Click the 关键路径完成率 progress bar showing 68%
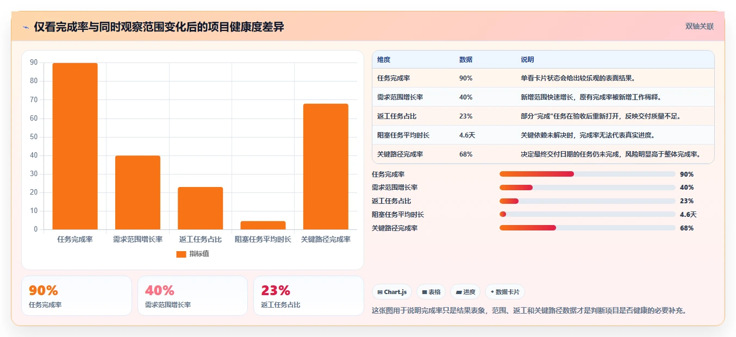The width and height of the screenshot is (736, 337). [x=587, y=228]
